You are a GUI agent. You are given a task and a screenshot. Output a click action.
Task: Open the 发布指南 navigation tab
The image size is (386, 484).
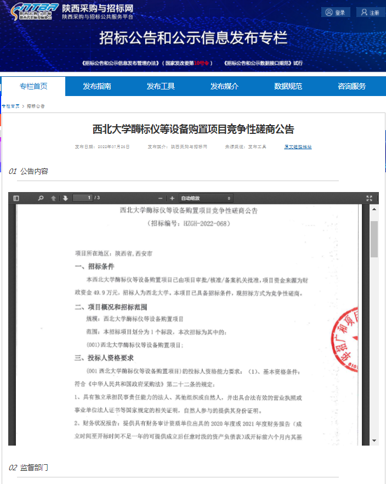click(97, 86)
